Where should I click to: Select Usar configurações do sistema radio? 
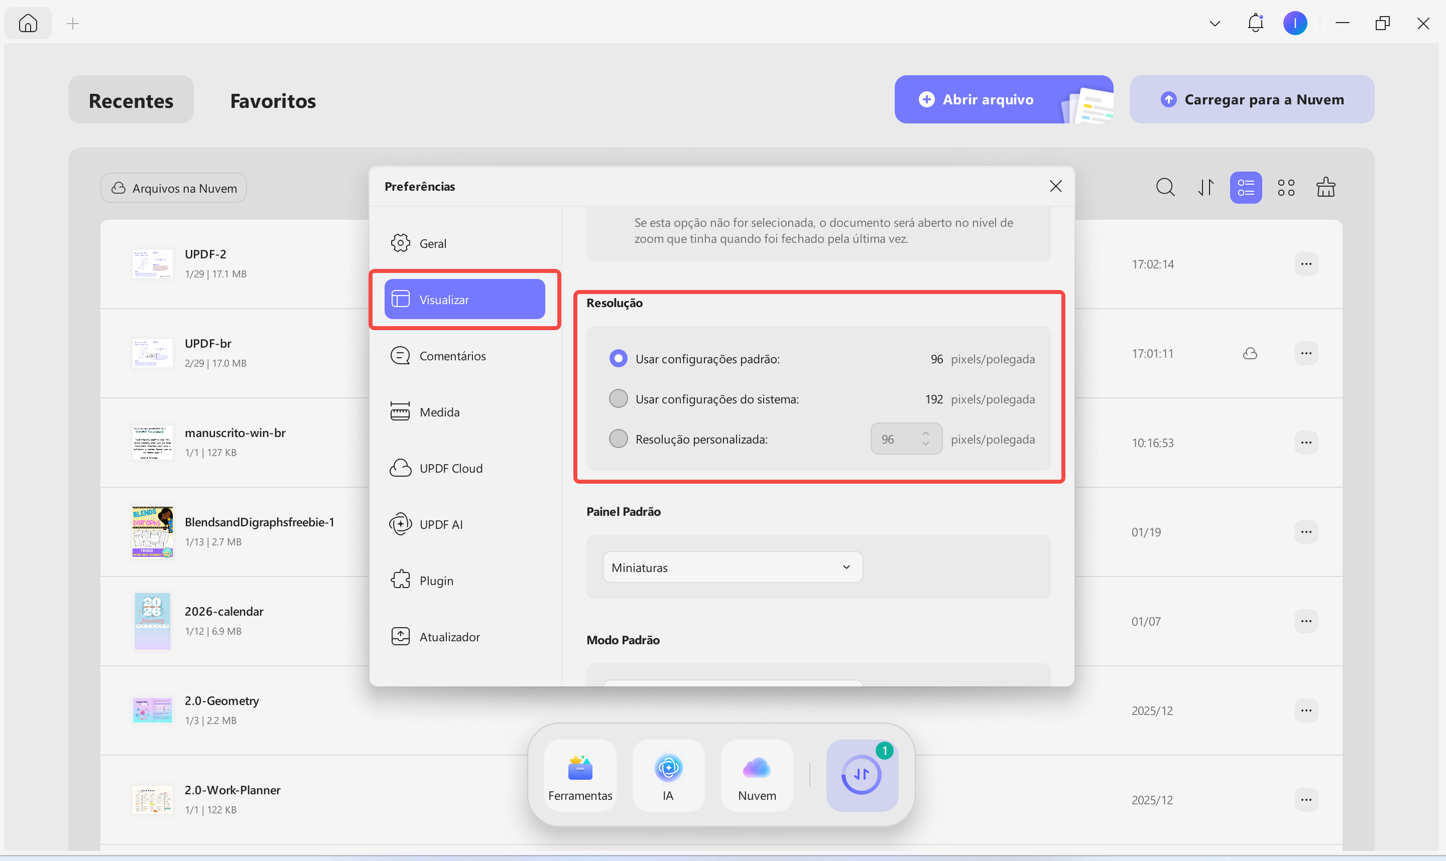click(x=618, y=398)
